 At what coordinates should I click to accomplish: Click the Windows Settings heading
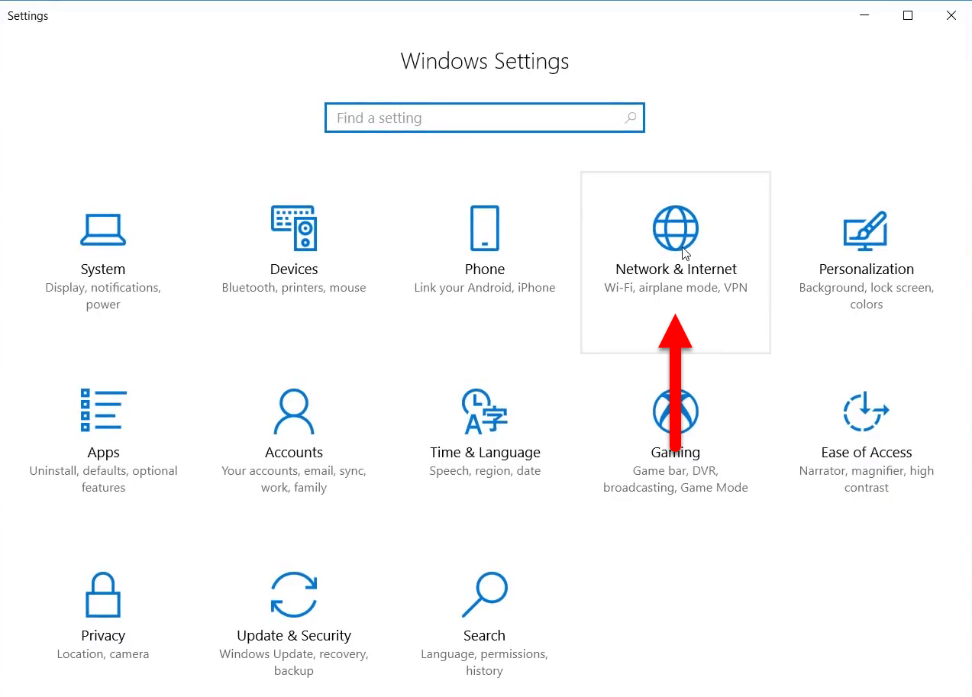click(x=485, y=61)
